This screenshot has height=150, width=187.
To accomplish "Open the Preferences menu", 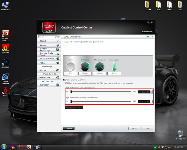I will (x=147, y=31).
